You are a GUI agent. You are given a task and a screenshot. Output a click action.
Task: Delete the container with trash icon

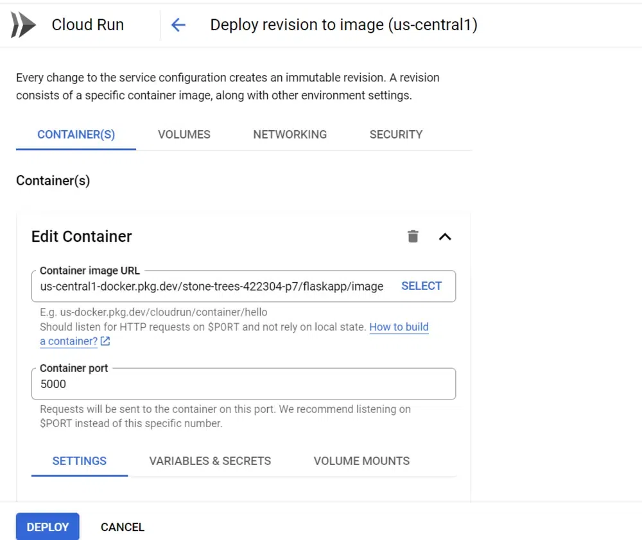point(413,236)
